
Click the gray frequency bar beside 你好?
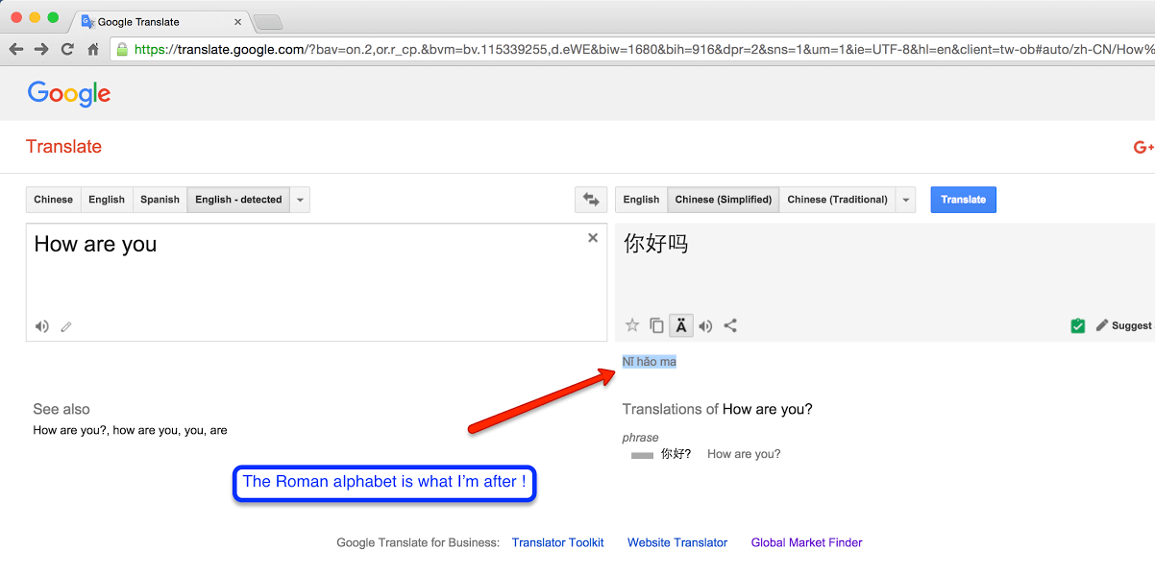642,455
